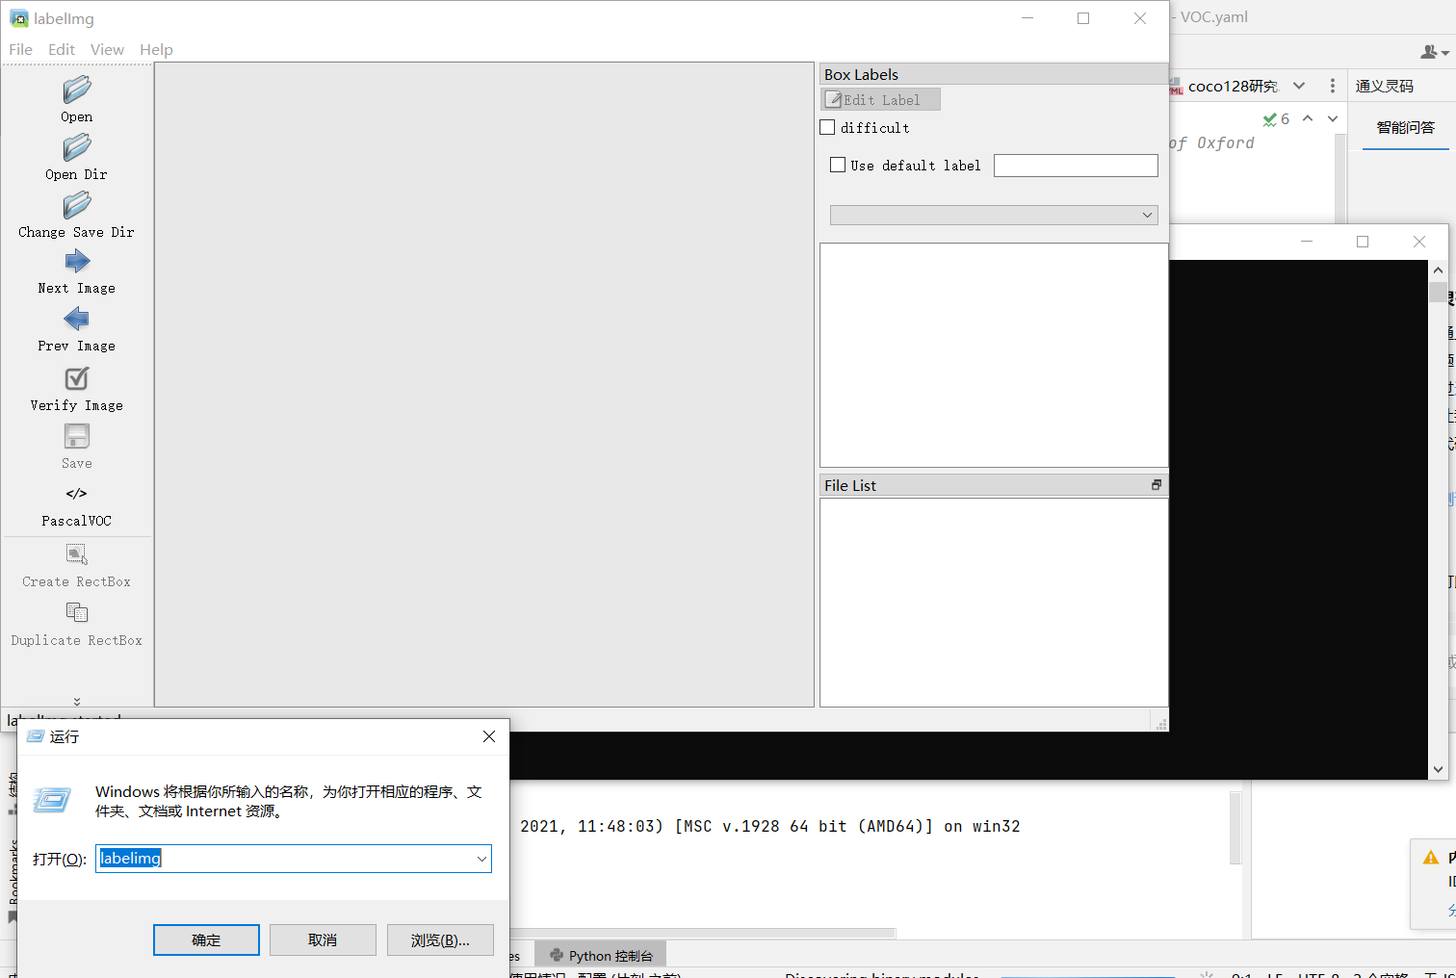Toggle the difficult checkbox

pyautogui.click(x=827, y=127)
